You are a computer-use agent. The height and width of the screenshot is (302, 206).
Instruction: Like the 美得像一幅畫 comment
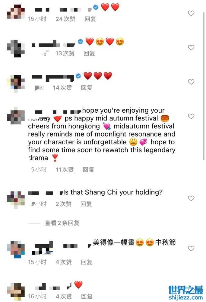pyautogui.click(x=191, y=248)
